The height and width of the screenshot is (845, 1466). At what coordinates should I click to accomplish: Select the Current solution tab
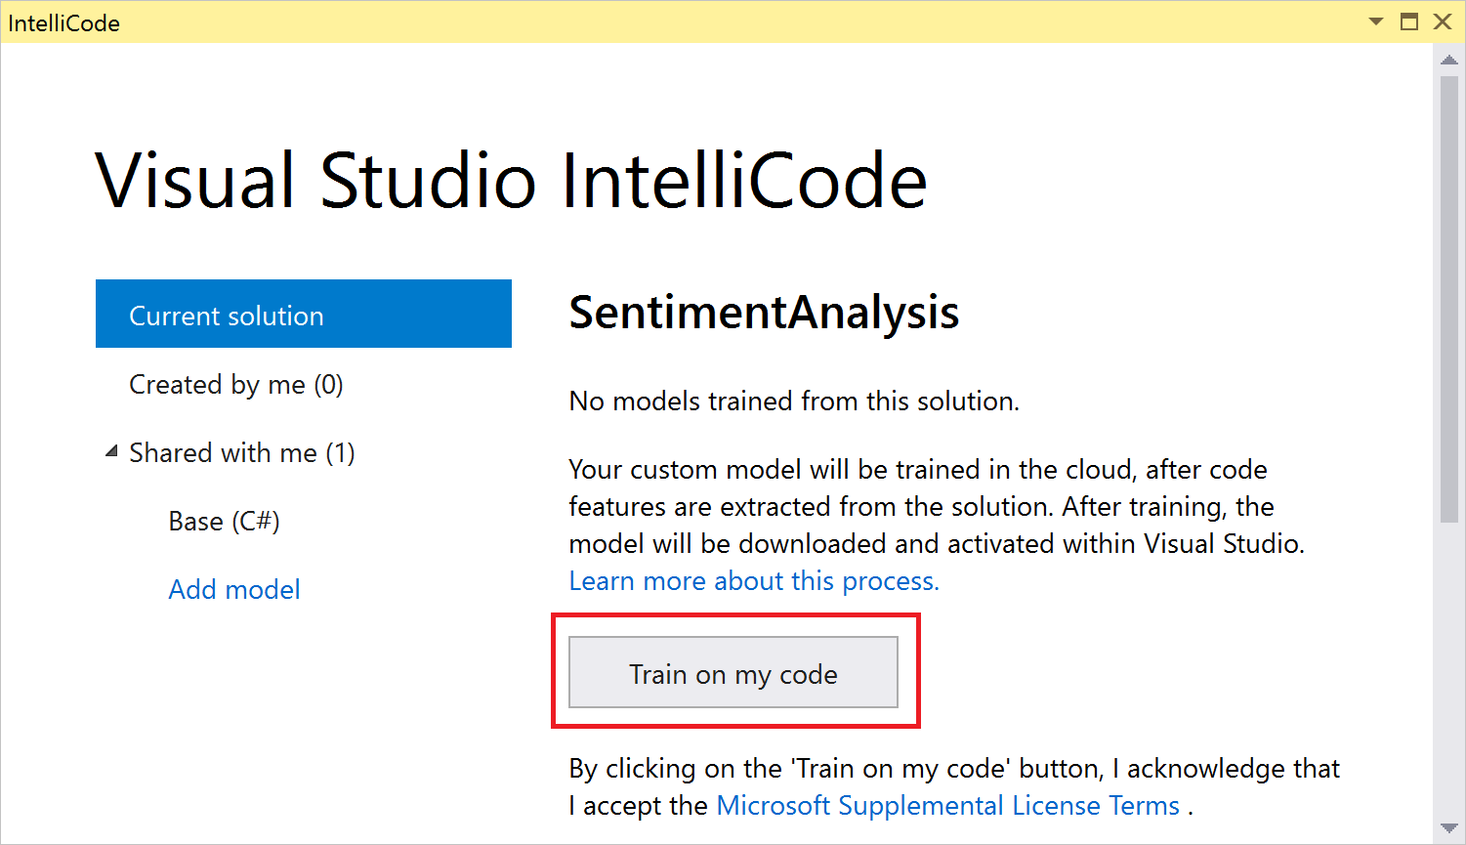[x=303, y=314]
